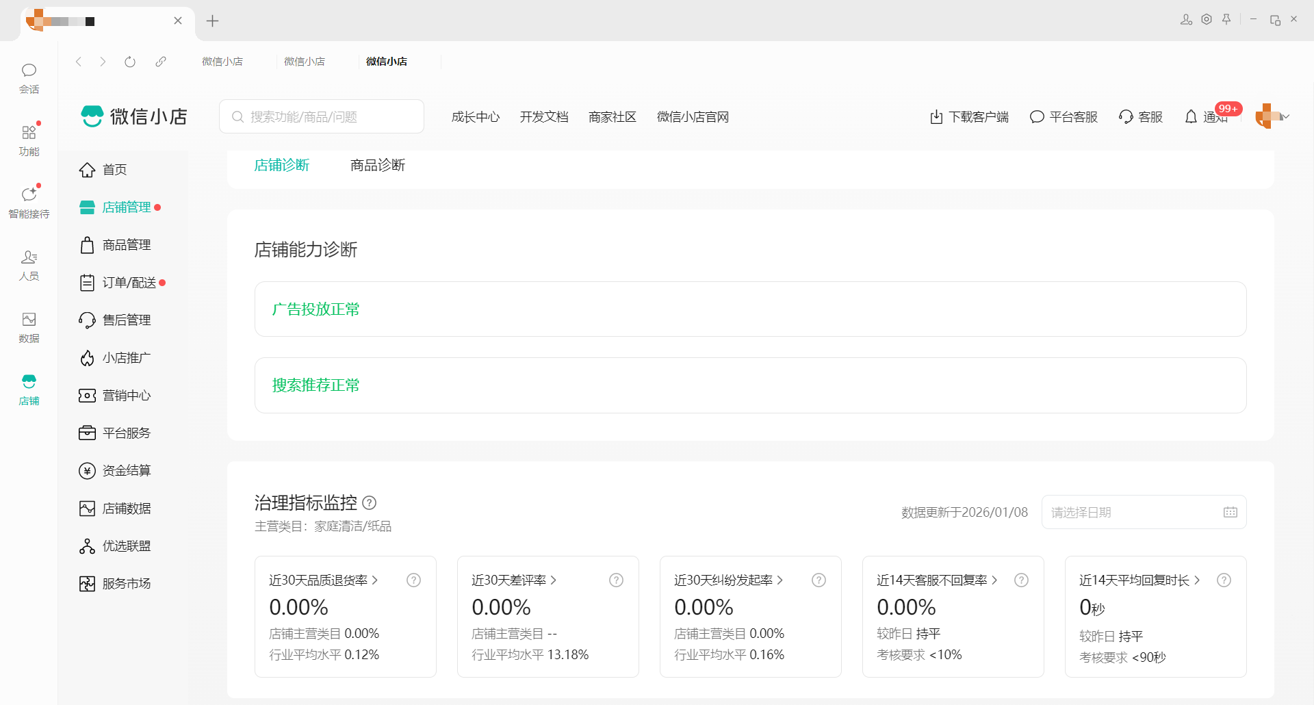Image resolution: width=1314 pixels, height=705 pixels.
Task: Contact 平台客服 from the header
Action: 1064,117
